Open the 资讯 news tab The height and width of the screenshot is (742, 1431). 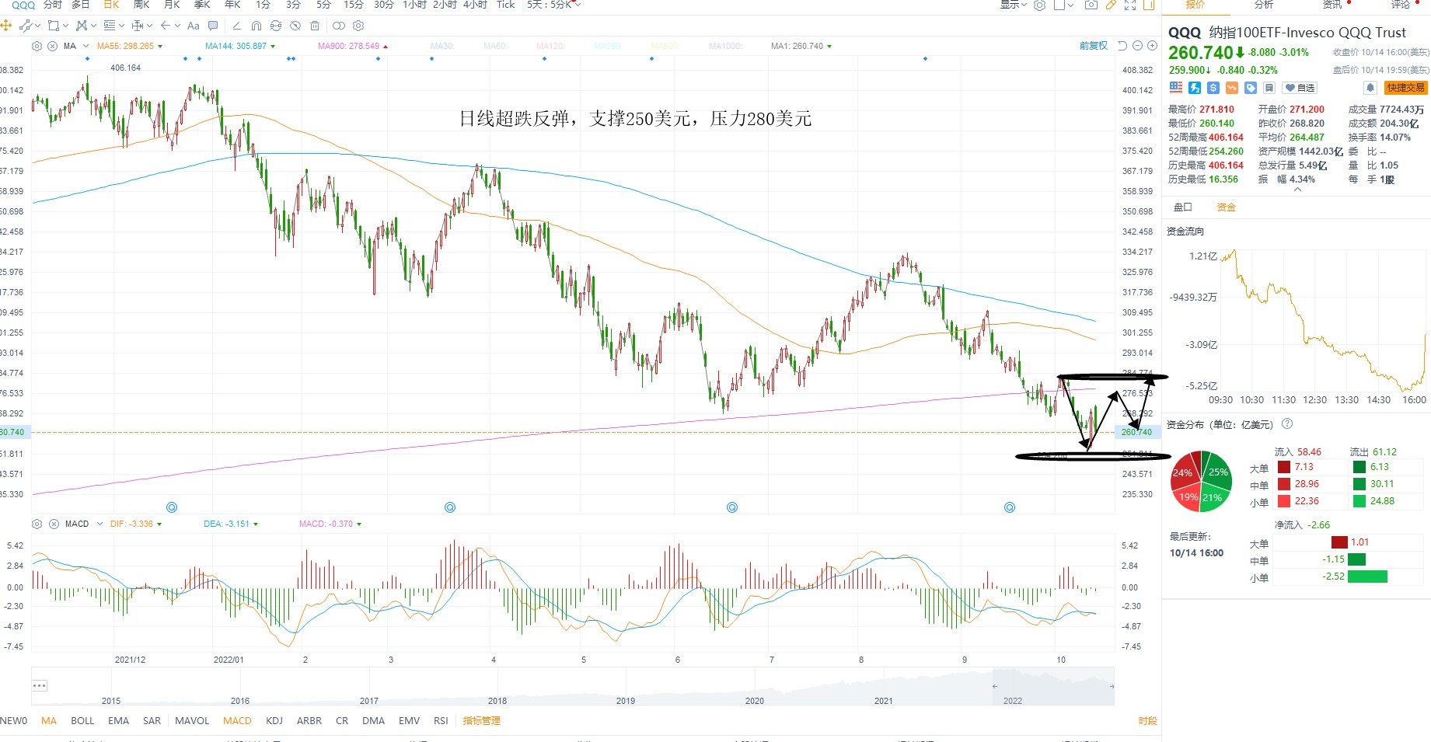[1332, 5]
